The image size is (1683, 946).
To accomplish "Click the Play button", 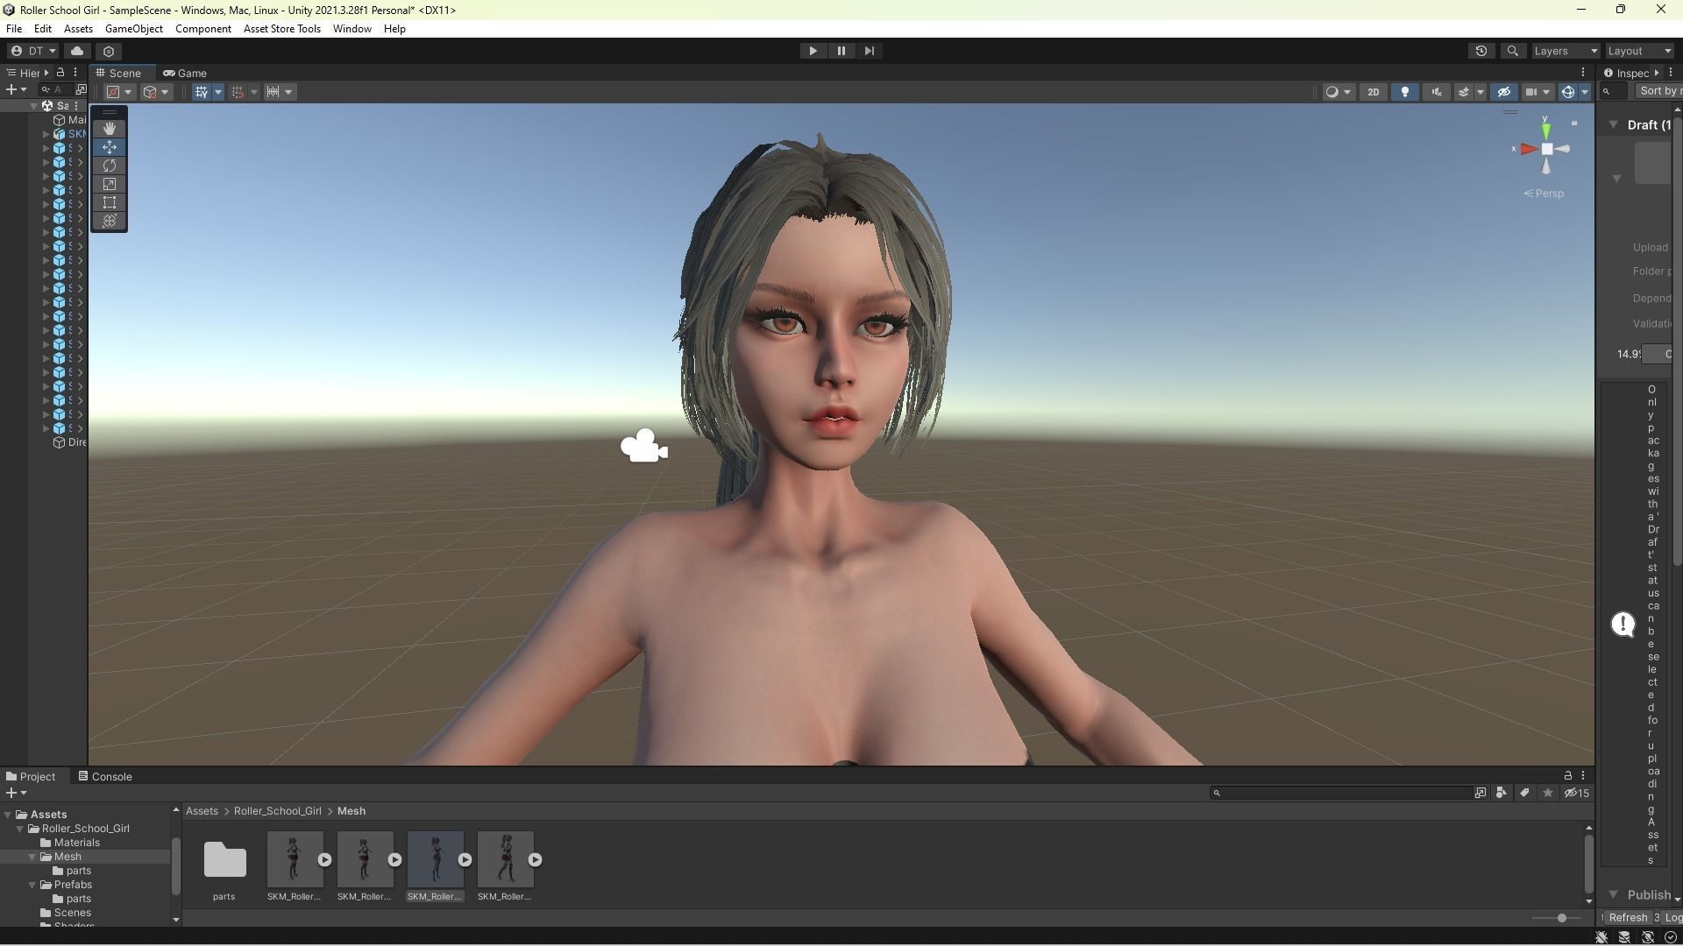I will click(x=813, y=51).
